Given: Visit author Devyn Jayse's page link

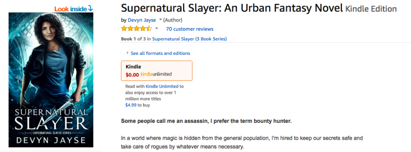Looking at the screenshot, I should (142, 20).
